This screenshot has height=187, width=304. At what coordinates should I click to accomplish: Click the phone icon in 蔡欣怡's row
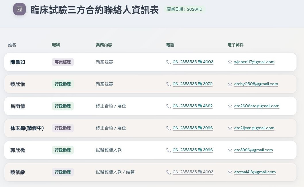[169, 84]
